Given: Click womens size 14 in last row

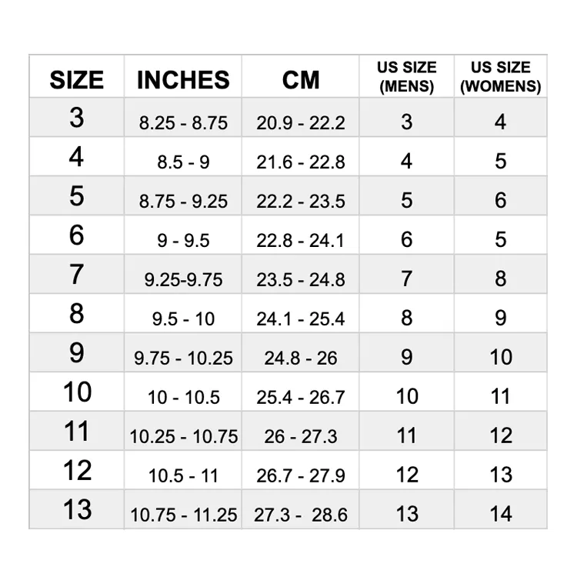Looking at the screenshot, I should [x=501, y=509].
